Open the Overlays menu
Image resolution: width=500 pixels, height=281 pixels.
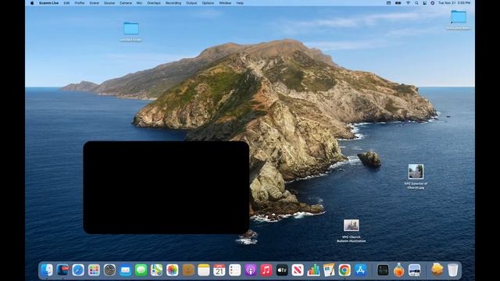[x=154, y=3]
